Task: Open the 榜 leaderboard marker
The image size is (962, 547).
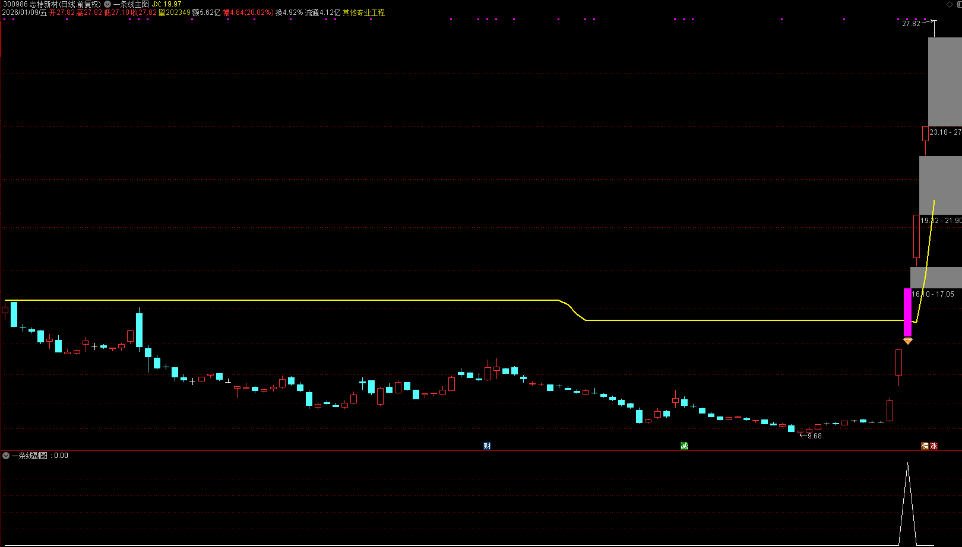Action: (x=925, y=446)
